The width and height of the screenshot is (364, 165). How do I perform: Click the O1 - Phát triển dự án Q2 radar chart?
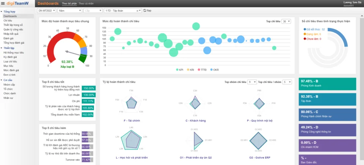195,140
